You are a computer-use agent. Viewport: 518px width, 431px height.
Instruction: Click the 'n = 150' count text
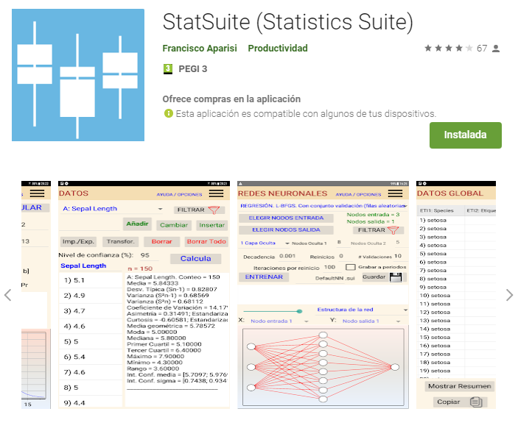click(140, 268)
